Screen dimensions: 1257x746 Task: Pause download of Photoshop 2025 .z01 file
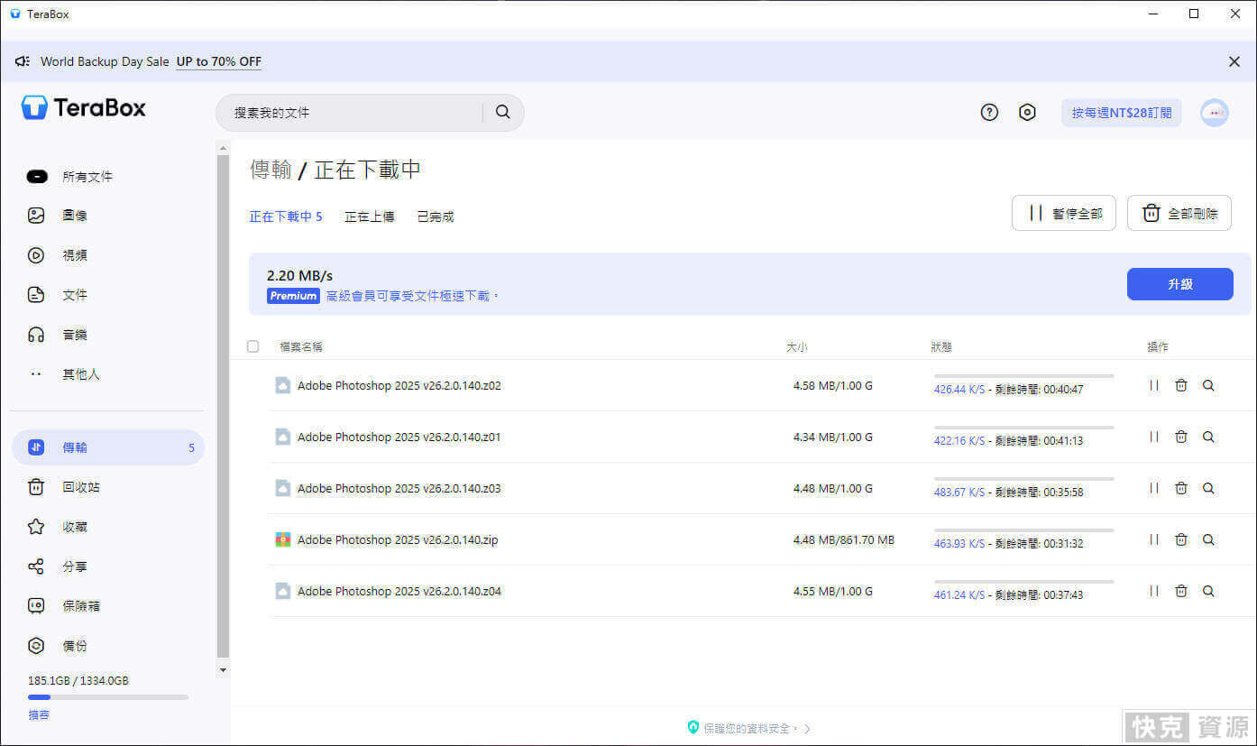pyautogui.click(x=1153, y=437)
